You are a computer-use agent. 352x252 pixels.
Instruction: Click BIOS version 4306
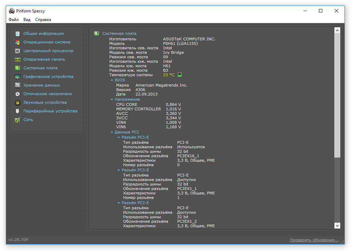(x=140, y=90)
